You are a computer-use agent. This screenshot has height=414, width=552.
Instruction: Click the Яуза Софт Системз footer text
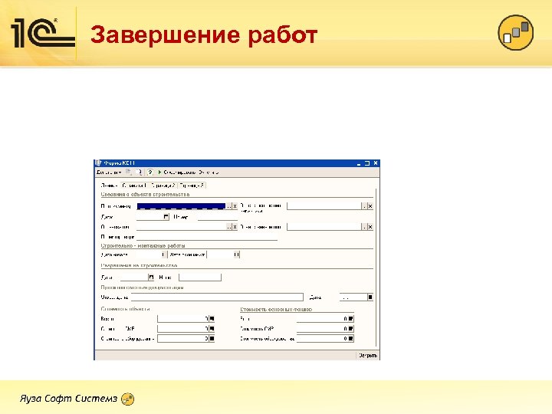pos(68,398)
